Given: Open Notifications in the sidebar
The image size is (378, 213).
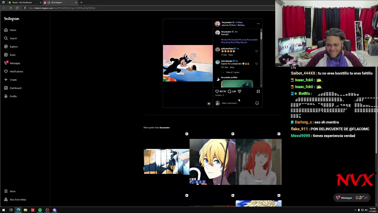Looking at the screenshot, I should click(x=14, y=71).
